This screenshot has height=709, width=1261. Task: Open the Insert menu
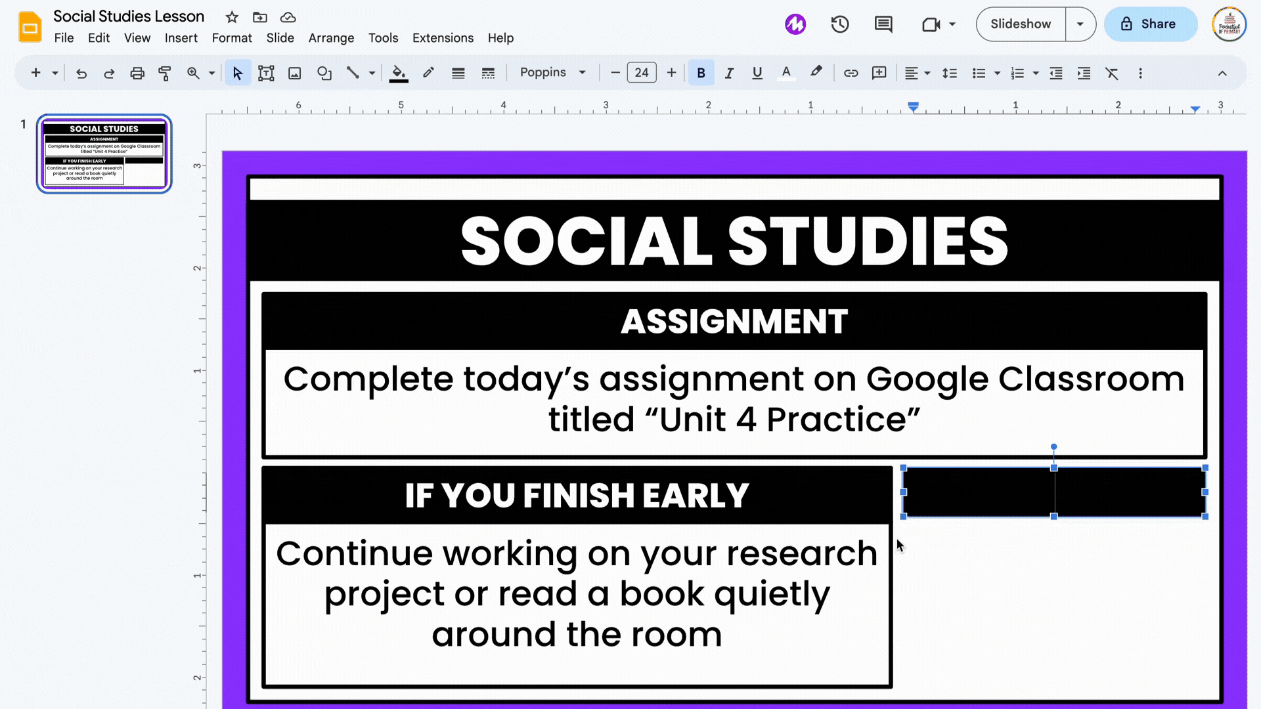pyautogui.click(x=181, y=38)
